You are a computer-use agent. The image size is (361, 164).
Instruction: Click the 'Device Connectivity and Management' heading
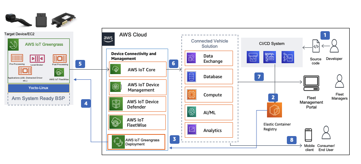pos(134,56)
